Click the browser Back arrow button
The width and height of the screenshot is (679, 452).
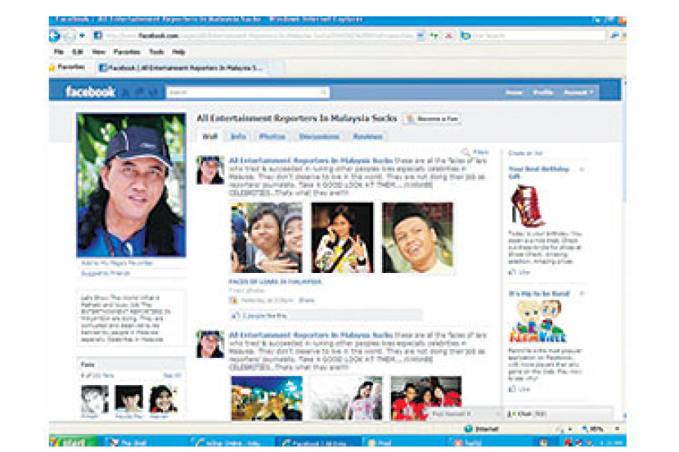pos(55,36)
